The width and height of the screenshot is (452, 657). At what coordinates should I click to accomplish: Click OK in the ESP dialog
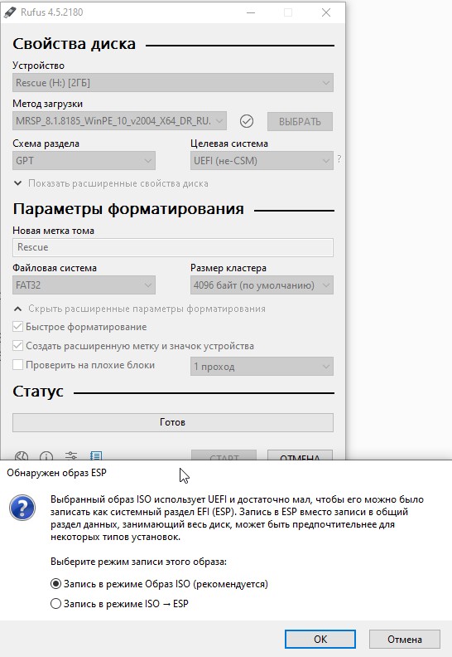pyautogui.click(x=320, y=639)
